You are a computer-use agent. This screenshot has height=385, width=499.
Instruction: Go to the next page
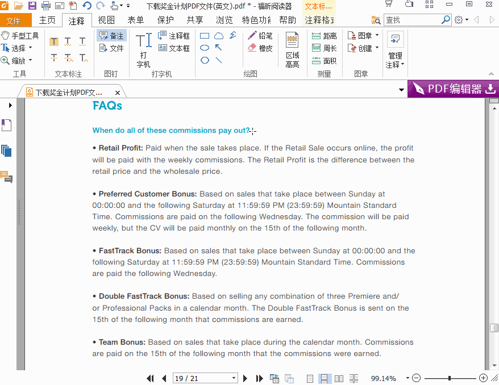click(245, 378)
